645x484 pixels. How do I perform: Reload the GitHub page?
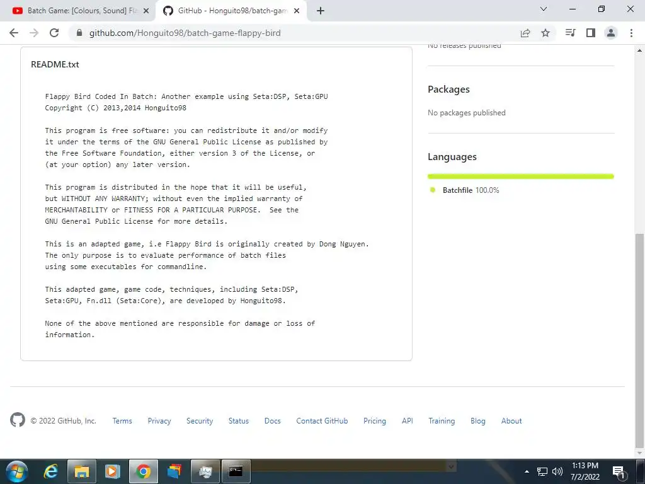(54, 33)
